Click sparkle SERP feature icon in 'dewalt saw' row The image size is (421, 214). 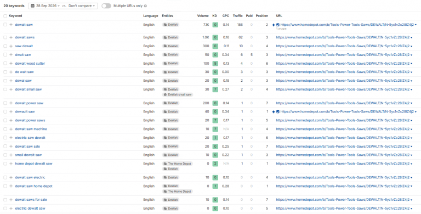tap(274, 25)
